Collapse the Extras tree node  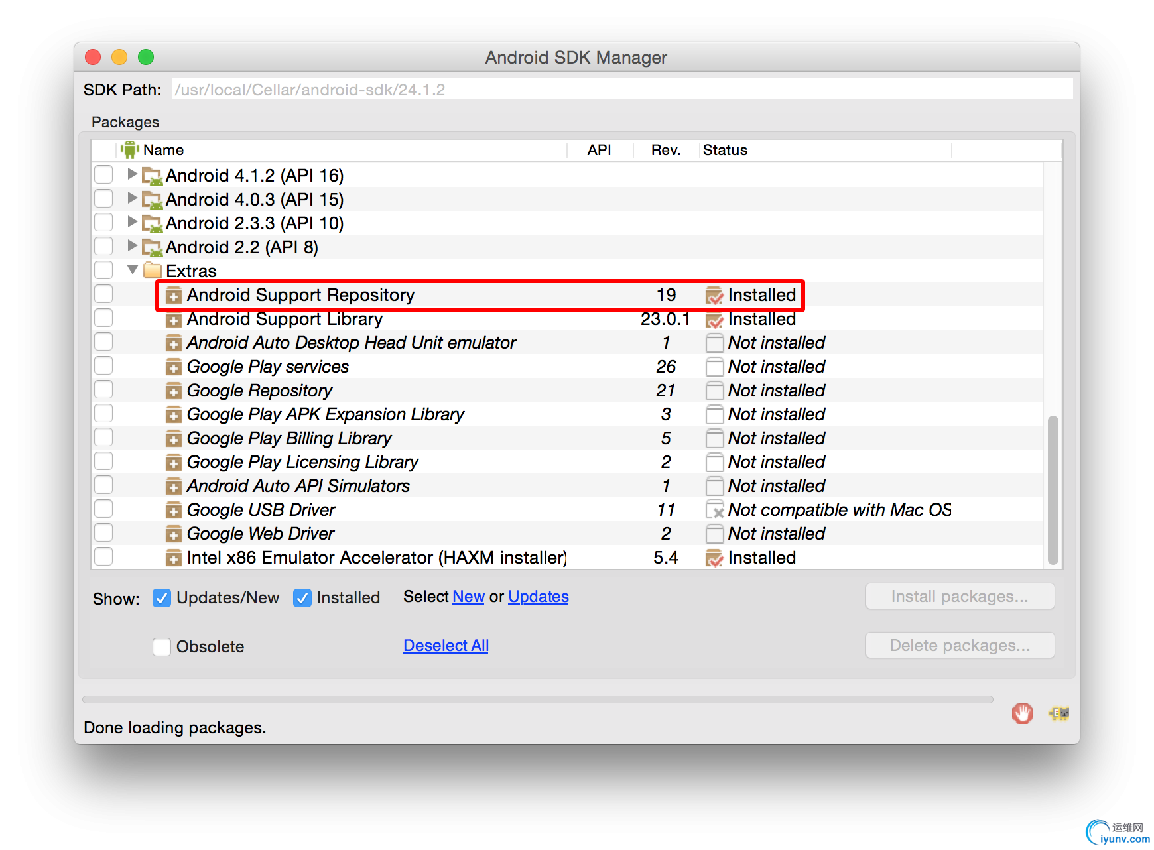132,269
